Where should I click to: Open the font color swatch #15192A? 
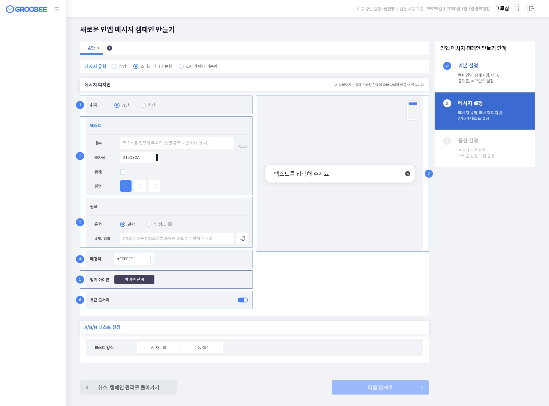coord(157,157)
